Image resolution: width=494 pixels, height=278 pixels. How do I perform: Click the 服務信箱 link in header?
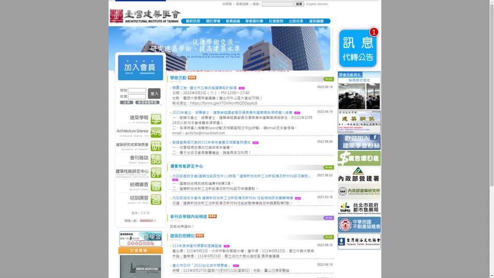(242, 4)
